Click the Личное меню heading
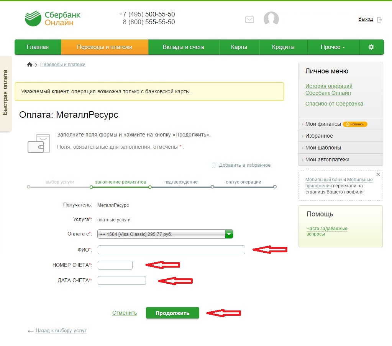 click(327, 71)
